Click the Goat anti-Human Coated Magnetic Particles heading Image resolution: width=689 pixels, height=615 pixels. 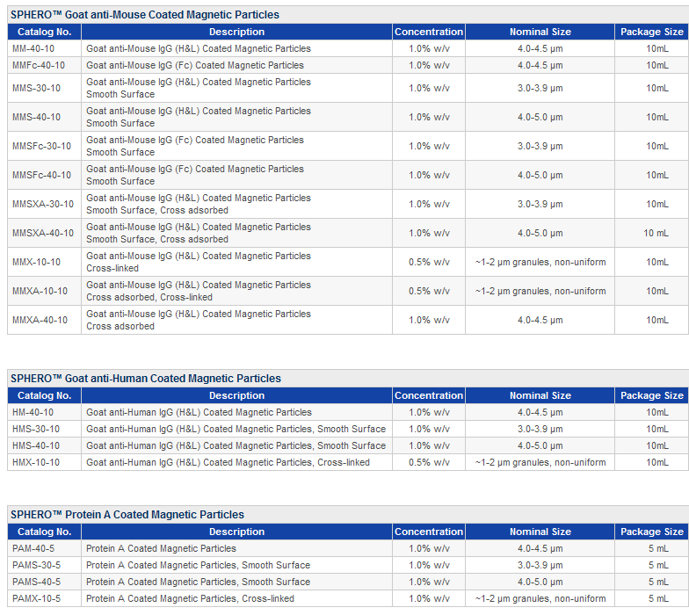[146, 378]
